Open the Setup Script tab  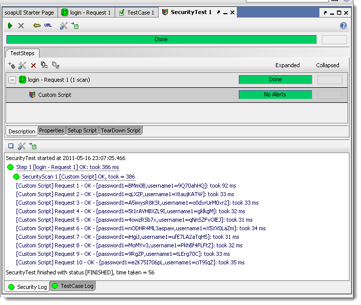pos(82,130)
